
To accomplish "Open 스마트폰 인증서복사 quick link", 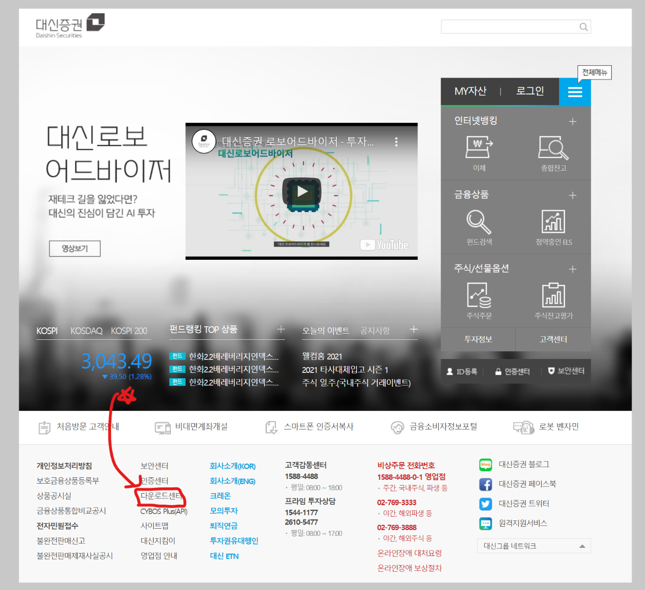I will coord(309,427).
